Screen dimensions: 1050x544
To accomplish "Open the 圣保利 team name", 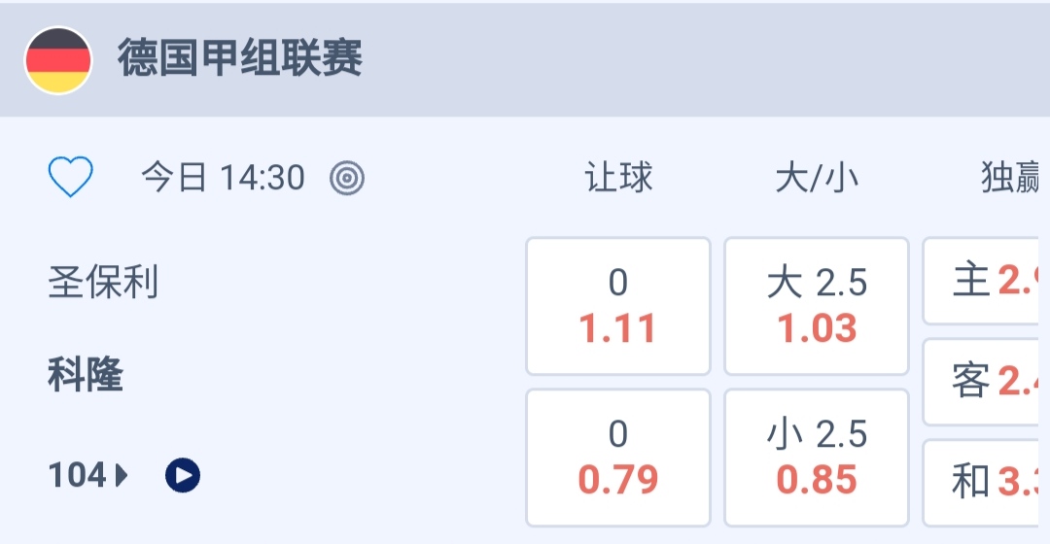I will point(103,284).
